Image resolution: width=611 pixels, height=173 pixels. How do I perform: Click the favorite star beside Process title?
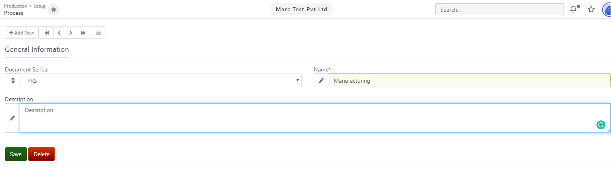(53, 10)
